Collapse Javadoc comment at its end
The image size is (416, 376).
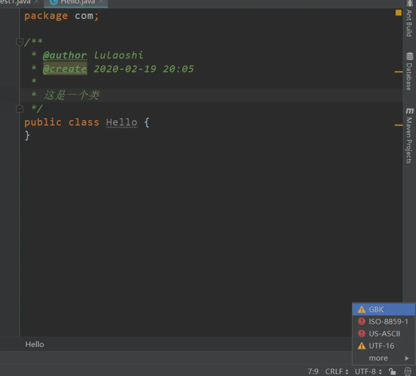(19, 109)
